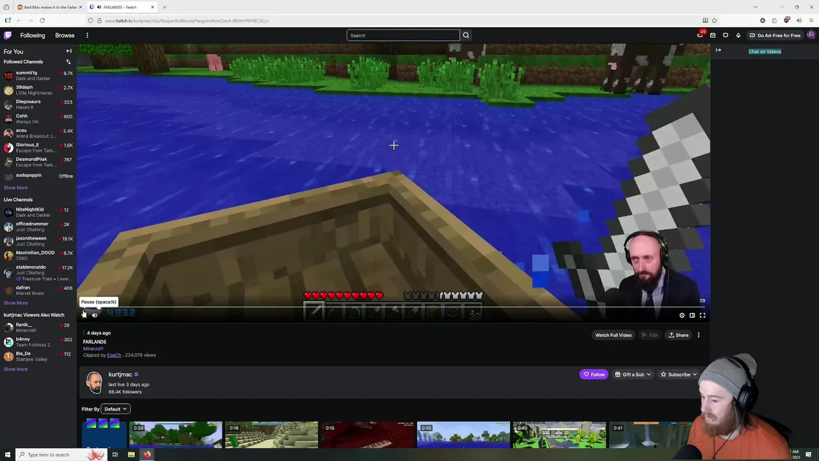This screenshot has width=819, height=461.
Task: Bookmark this page with star icon
Action: tap(714, 20)
